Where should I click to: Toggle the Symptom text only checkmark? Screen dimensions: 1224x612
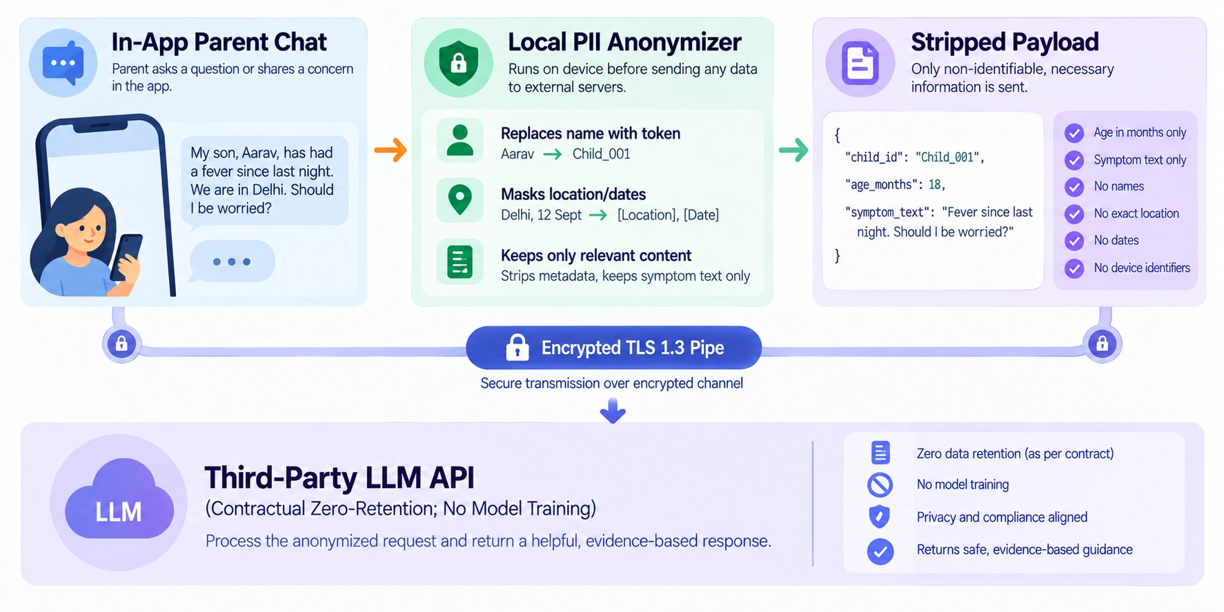(x=1074, y=160)
